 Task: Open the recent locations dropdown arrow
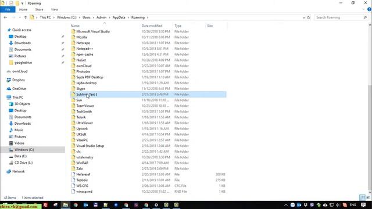point(20,17)
